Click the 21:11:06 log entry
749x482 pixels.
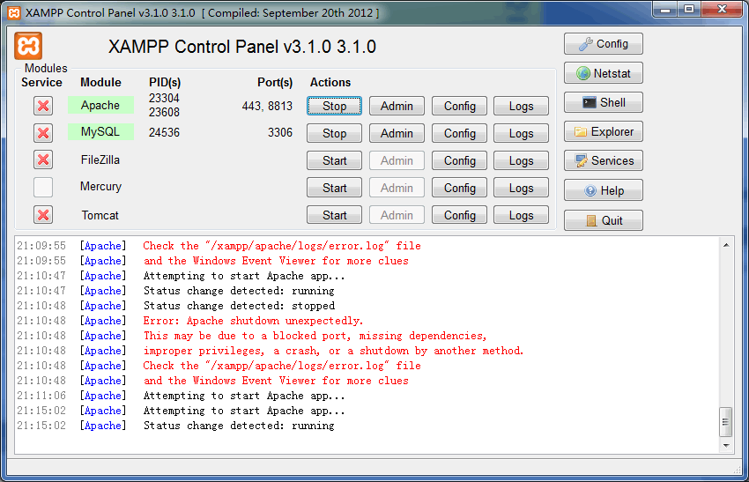click(x=181, y=396)
